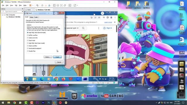Open the Chrome tab search chevron
The width and height of the screenshot is (187, 105).
click(x=102, y=13)
